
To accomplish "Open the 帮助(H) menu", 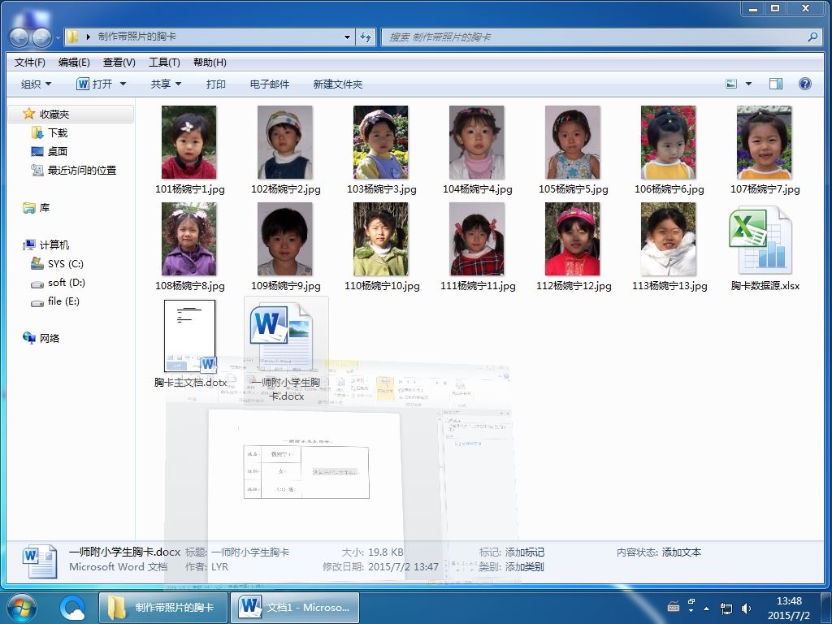I will (210, 62).
